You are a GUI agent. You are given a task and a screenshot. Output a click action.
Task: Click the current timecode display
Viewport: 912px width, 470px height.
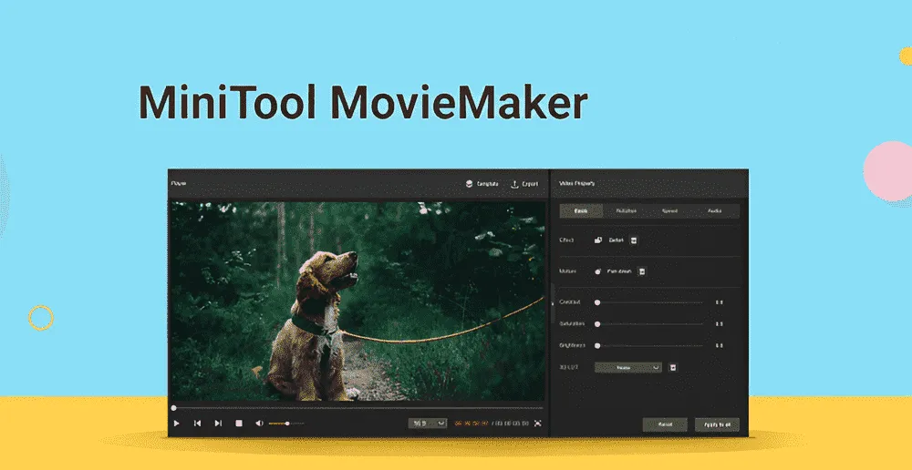[x=472, y=424]
